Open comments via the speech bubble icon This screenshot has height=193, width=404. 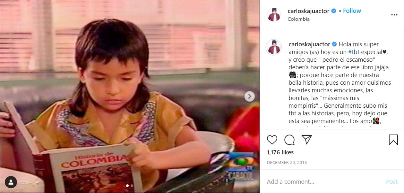click(x=289, y=140)
